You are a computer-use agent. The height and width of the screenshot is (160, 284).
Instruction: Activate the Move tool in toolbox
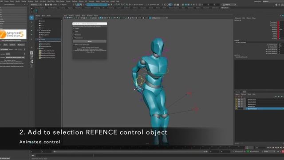tap(32, 31)
